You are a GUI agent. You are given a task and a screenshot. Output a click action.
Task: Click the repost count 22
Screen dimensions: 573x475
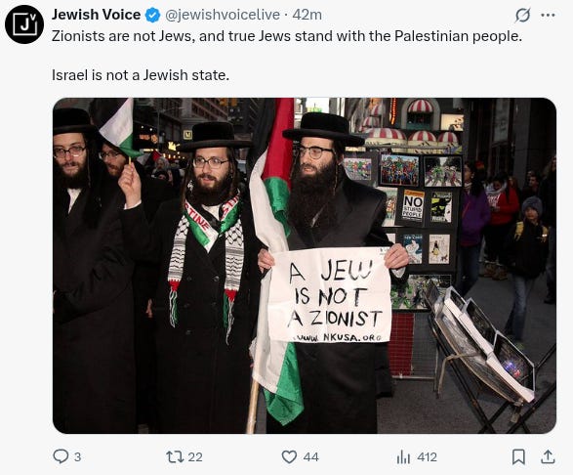click(x=195, y=457)
